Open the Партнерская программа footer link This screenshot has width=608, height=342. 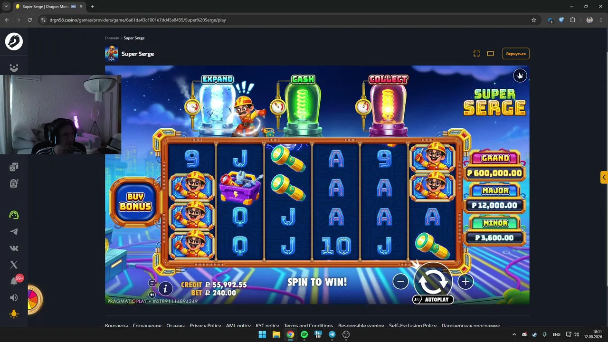tap(471, 326)
